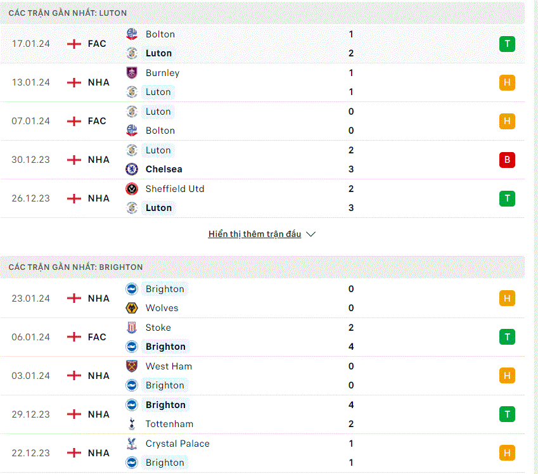Expand more matches via the chevron arrow

(311, 234)
